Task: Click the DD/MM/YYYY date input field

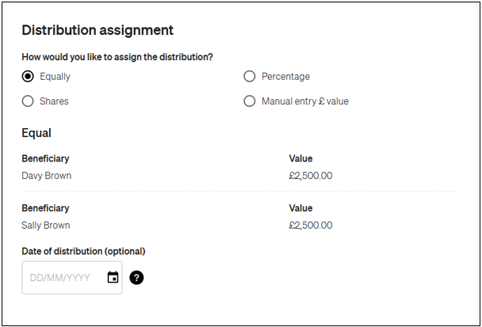Action: click(63, 278)
